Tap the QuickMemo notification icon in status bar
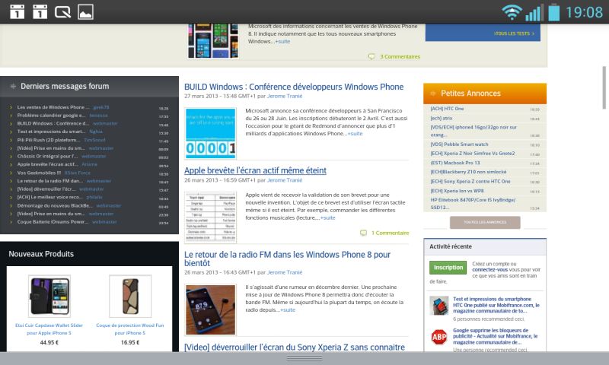The image size is (609, 365). coord(62,12)
